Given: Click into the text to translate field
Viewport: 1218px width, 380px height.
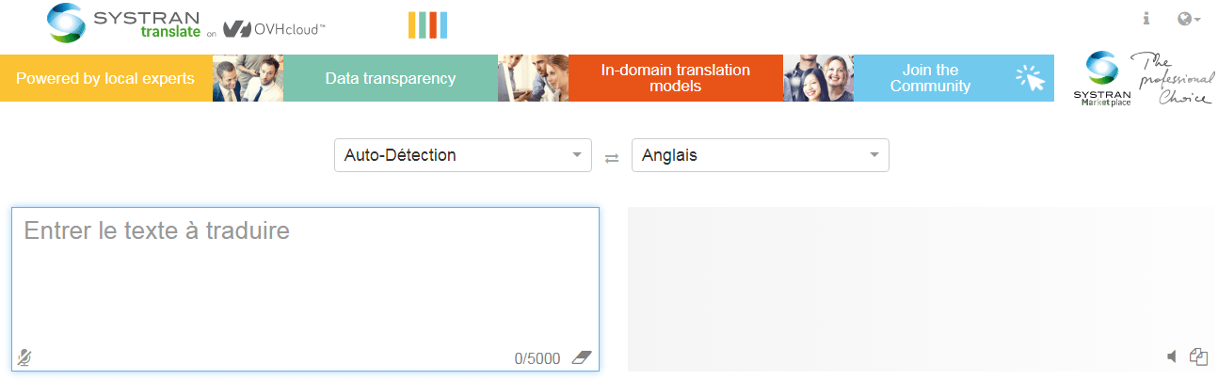Looking at the screenshot, I should click(306, 289).
